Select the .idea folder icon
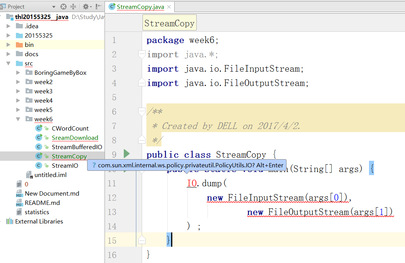 [x=19, y=26]
